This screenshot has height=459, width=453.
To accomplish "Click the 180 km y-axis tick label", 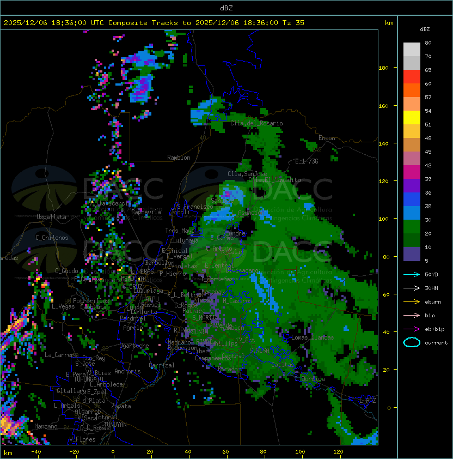I will coord(383,68).
